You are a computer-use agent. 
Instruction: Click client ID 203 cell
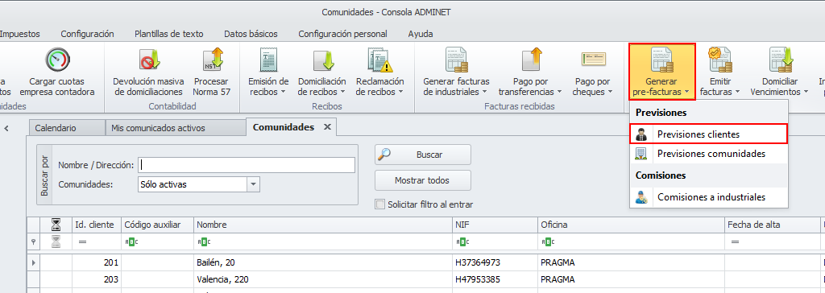tap(97, 279)
